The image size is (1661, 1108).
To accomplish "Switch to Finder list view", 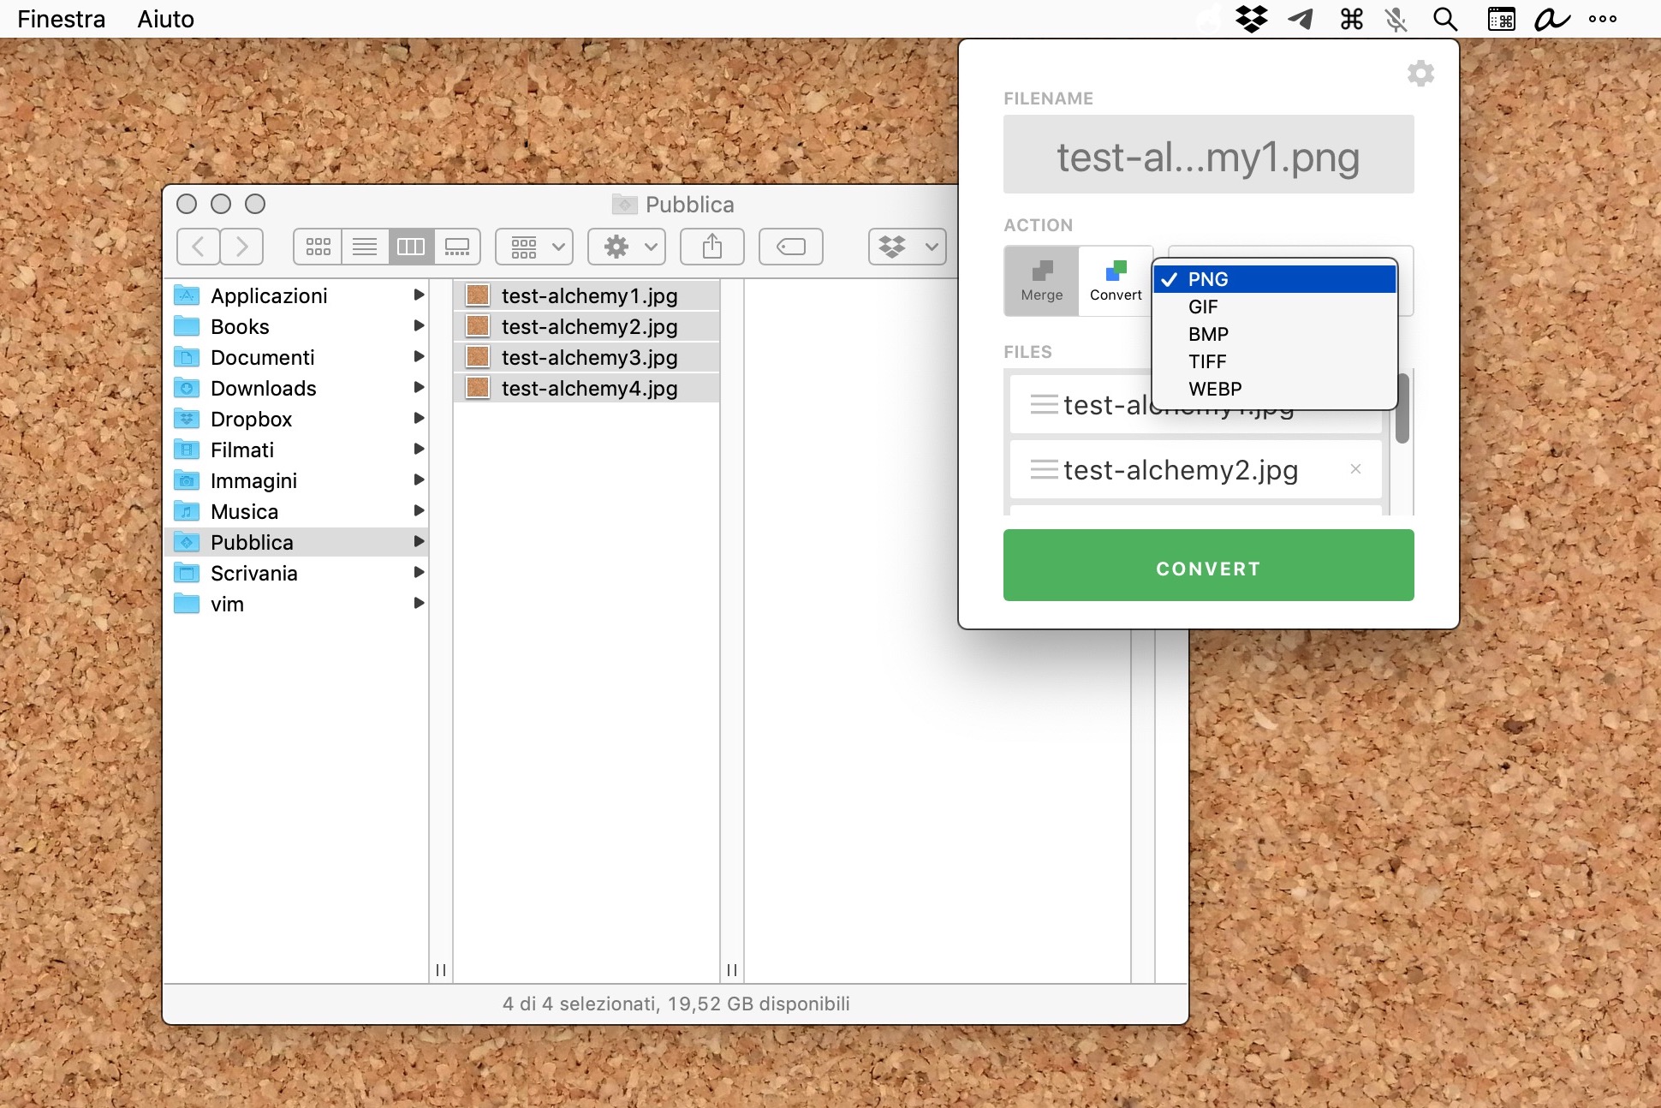I will click(x=365, y=247).
